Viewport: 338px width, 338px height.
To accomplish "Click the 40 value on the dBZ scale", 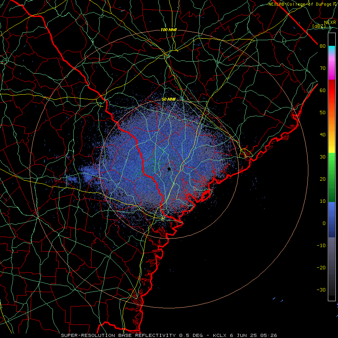I will pyautogui.click(x=323, y=135).
